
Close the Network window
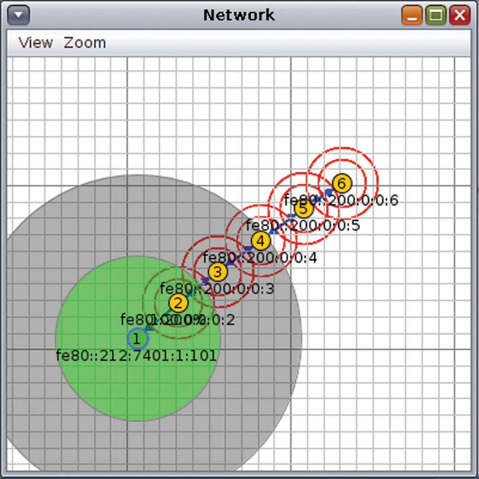pyautogui.click(x=459, y=15)
